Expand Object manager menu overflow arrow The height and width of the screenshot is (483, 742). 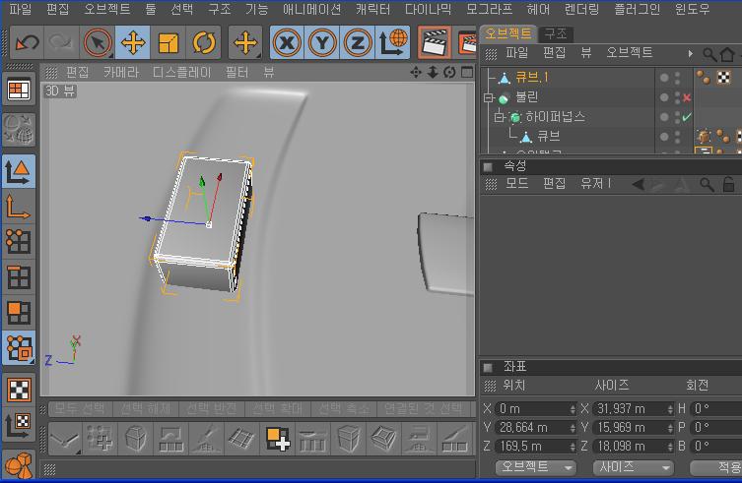(691, 54)
